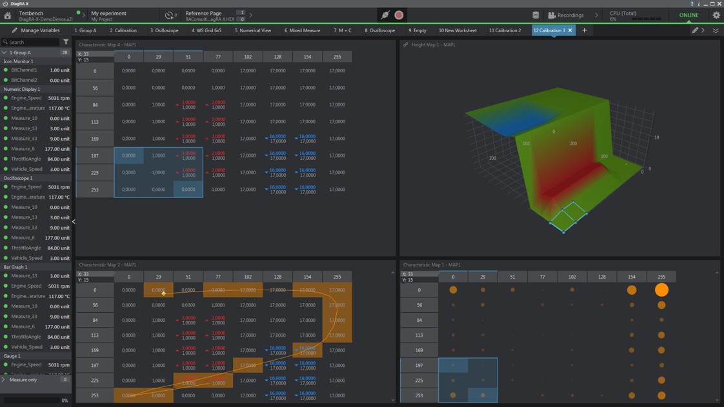Click the filter icon next to Search
The image size is (724, 407).
tap(66, 42)
